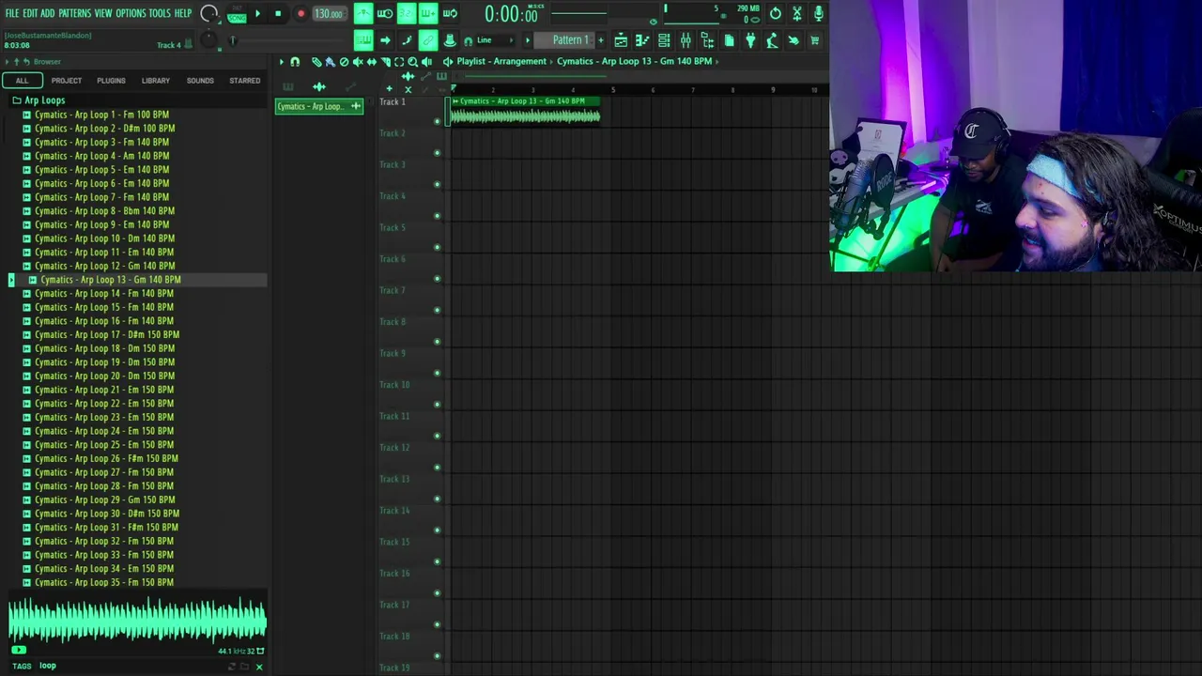Adjust the master pitch knob
This screenshot has height=676, width=1202.
pyautogui.click(x=208, y=39)
